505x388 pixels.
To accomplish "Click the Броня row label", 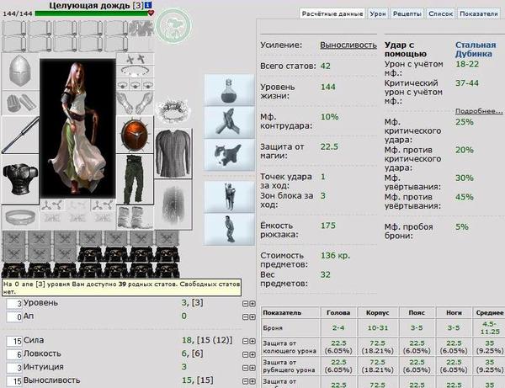I will tap(273, 328).
